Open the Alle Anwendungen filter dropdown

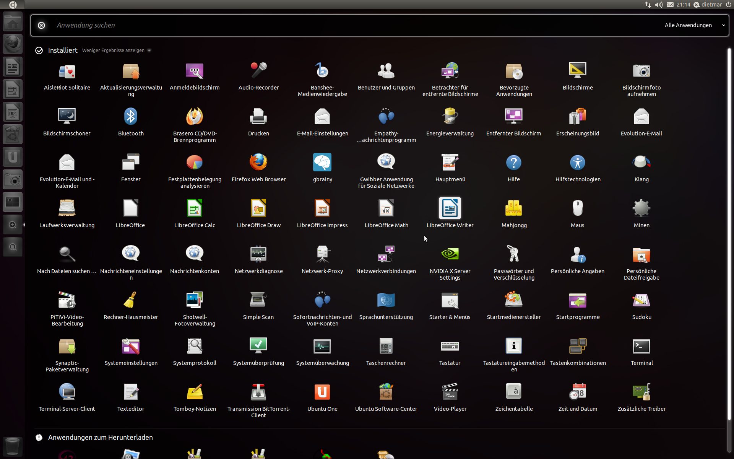[x=695, y=25]
